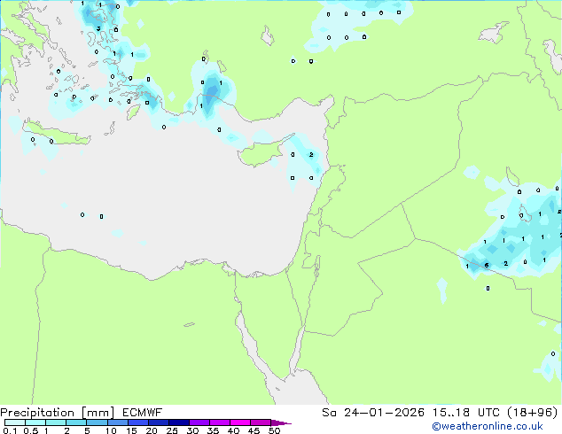Click the 40–45 mm magenta legend swatch

tap(240, 422)
